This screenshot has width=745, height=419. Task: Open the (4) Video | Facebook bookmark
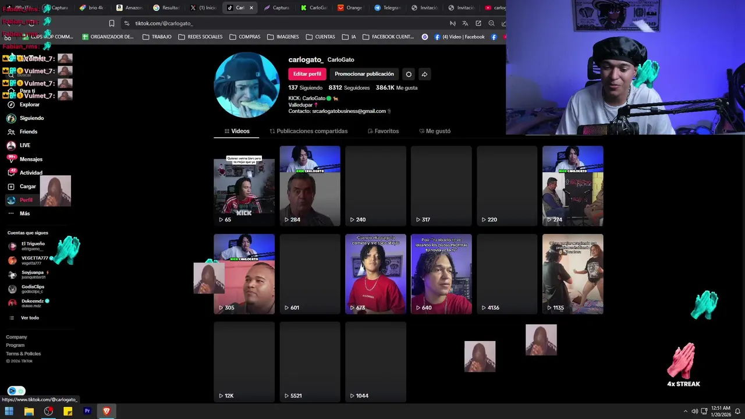click(459, 37)
